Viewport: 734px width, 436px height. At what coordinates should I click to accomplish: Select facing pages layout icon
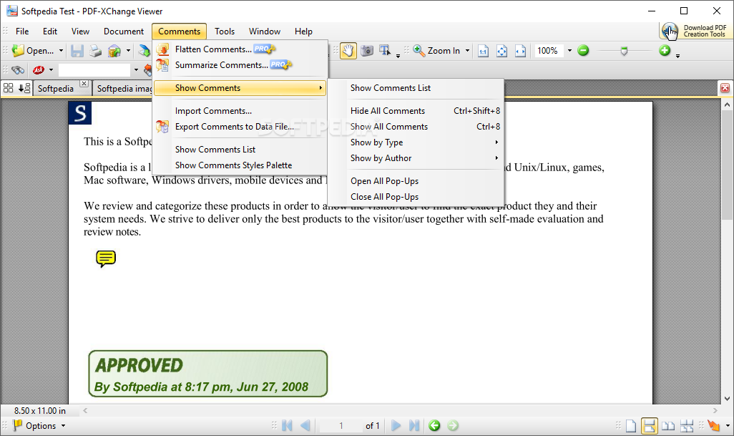point(668,426)
